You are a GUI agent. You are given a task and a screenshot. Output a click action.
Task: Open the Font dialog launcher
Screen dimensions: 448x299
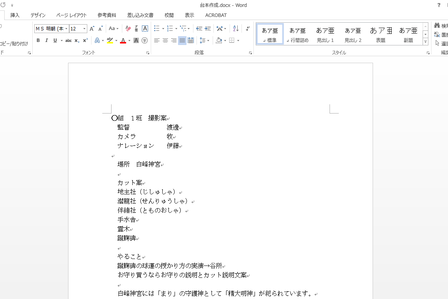click(148, 53)
